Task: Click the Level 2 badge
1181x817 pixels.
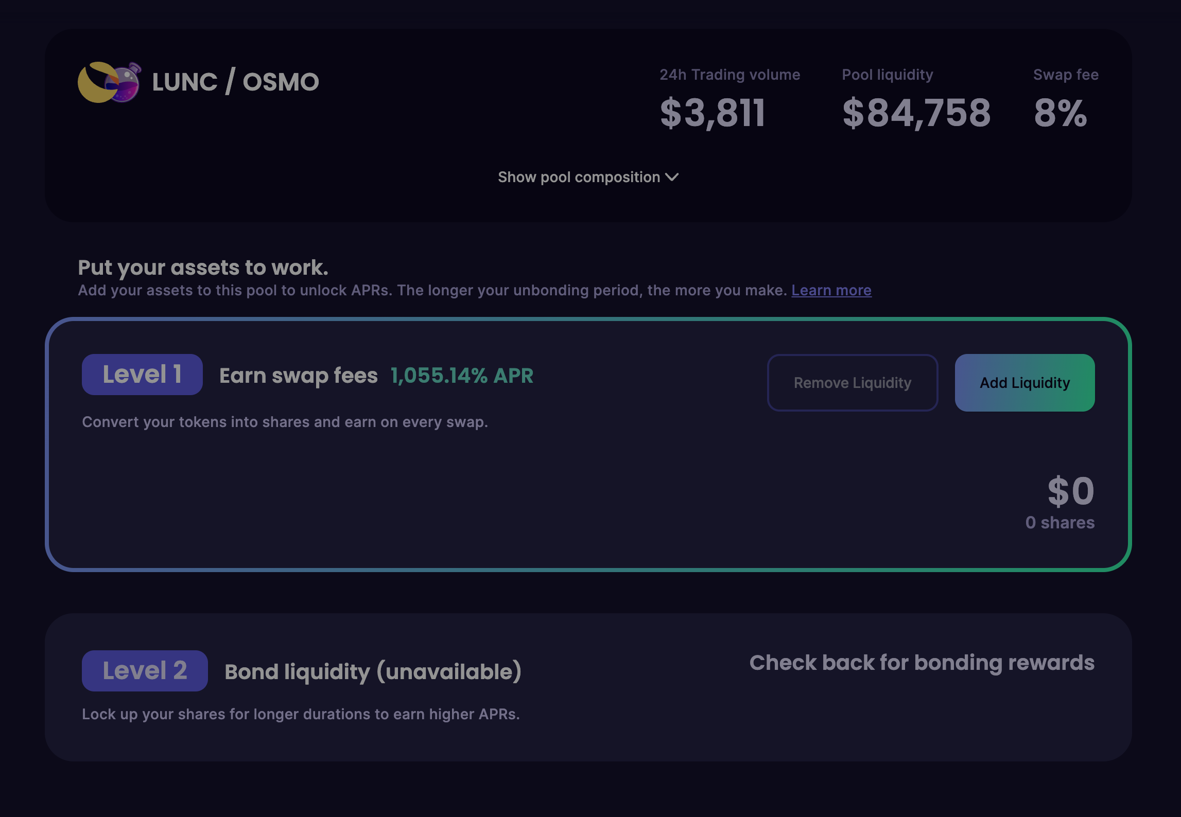Action: click(x=145, y=671)
